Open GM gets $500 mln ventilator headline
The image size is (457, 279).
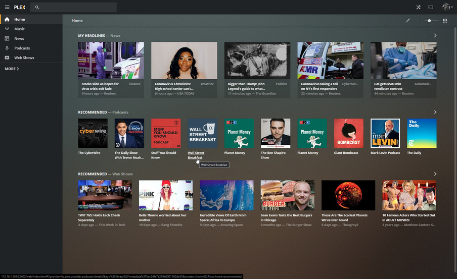[x=388, y=86]
